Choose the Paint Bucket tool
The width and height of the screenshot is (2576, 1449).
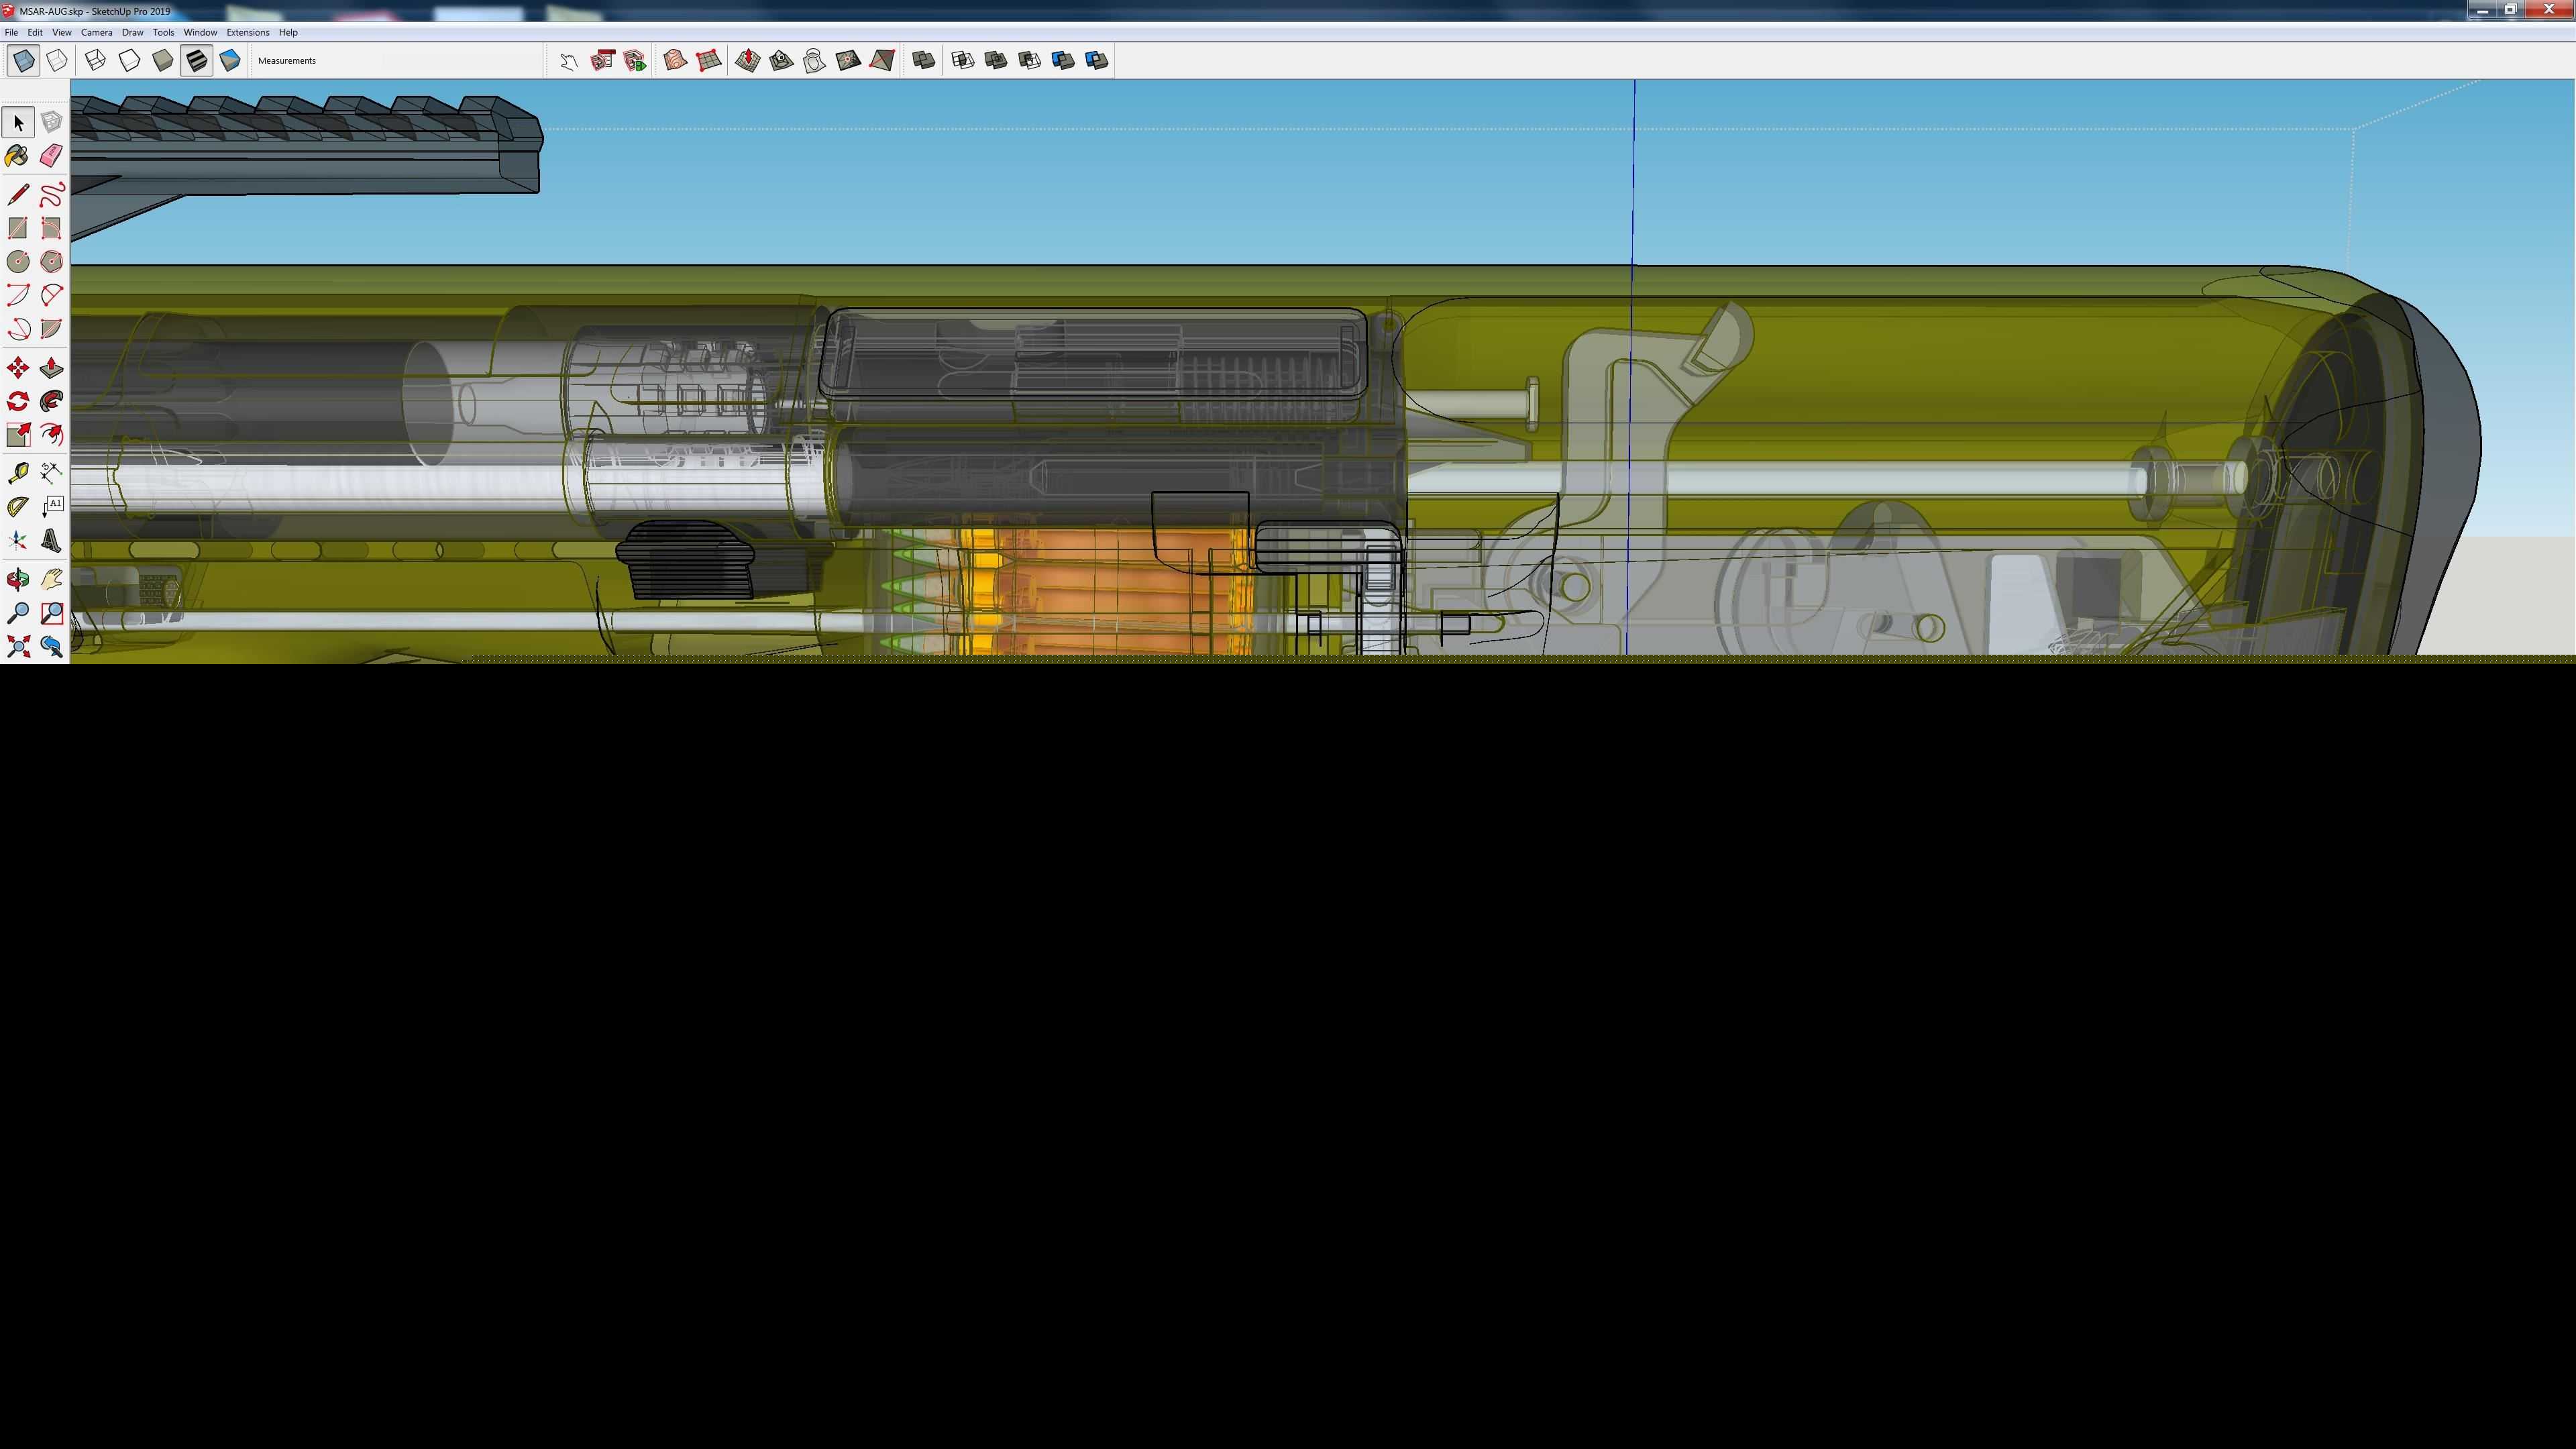(18, 155)
